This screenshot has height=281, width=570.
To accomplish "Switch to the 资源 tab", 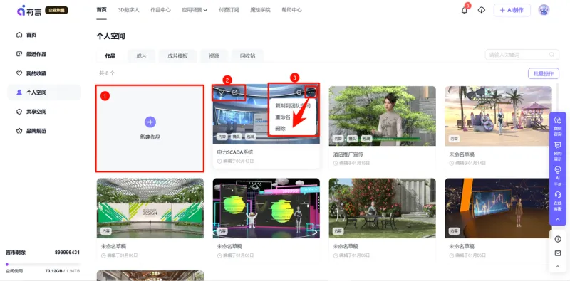I will click(214, 56).
